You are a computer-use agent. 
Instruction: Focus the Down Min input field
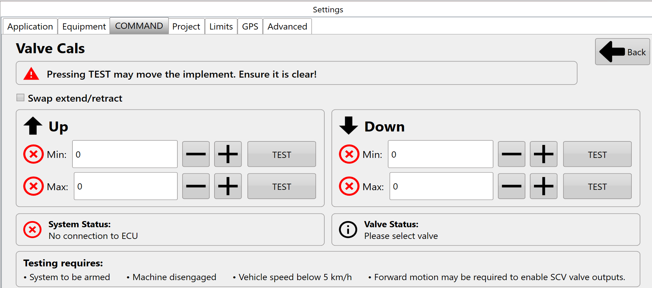click(x=441, y=154)
